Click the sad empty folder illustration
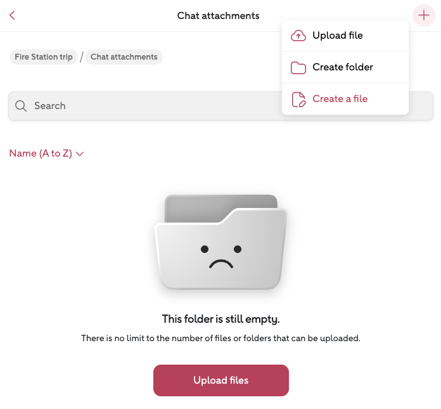This screenshot has width=441, height=409. click(220, 242)
